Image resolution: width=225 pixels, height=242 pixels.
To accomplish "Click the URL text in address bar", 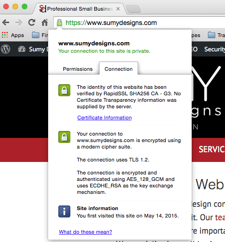I will tap(111, 23).
